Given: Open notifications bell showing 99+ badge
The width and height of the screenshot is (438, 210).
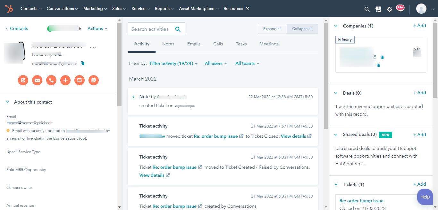Looking at the screenshot, I should (400, 9).
